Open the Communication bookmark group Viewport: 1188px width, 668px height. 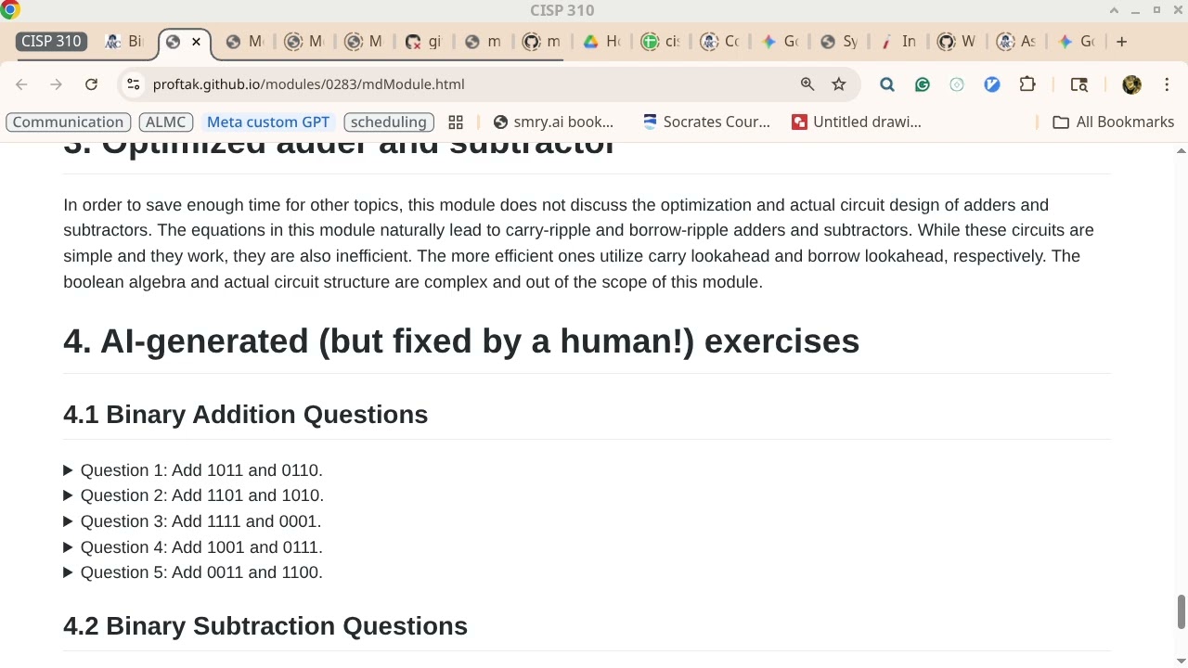[x=68, y=122]
